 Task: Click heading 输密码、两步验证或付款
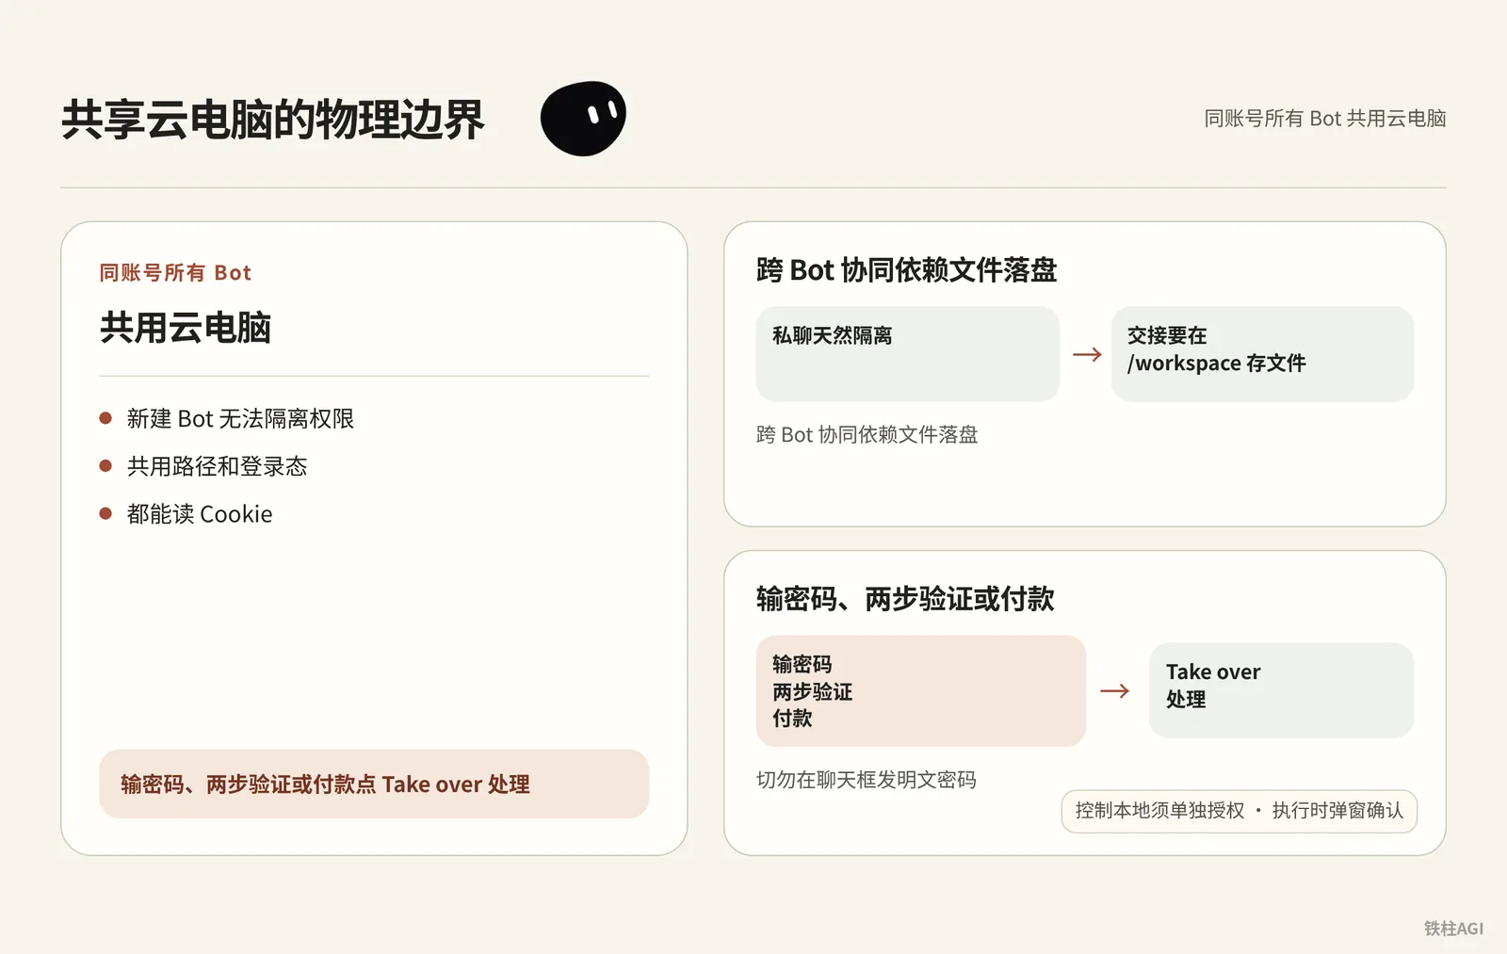[905, 599]
